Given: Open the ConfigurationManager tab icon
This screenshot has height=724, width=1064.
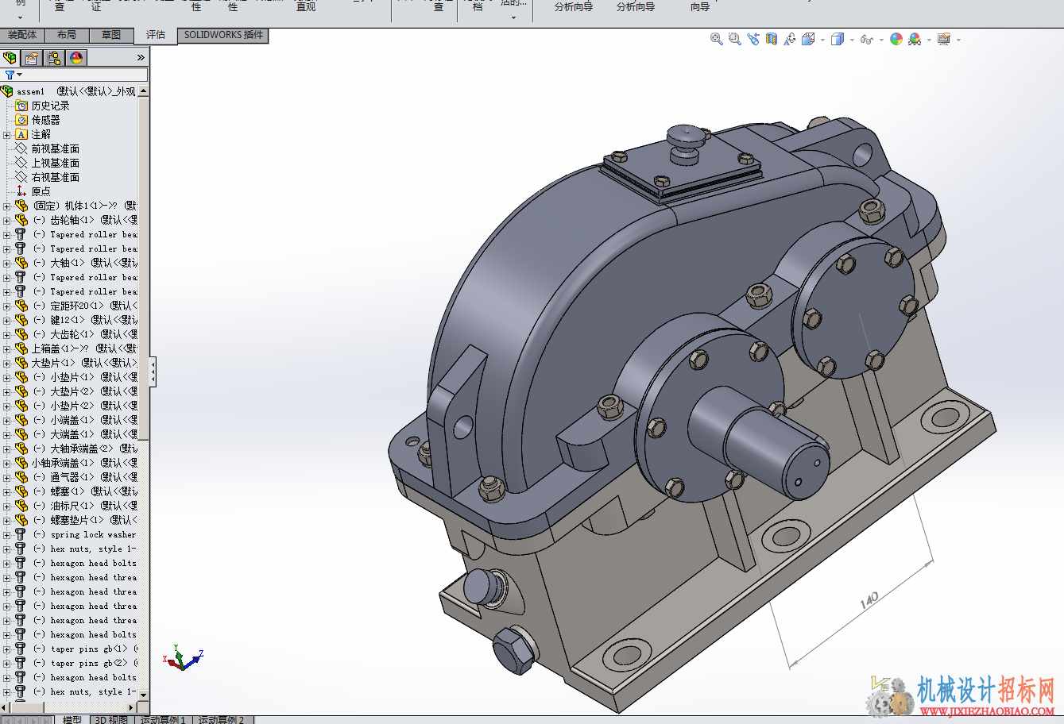Looking at the screenshot, I should 54,57.
